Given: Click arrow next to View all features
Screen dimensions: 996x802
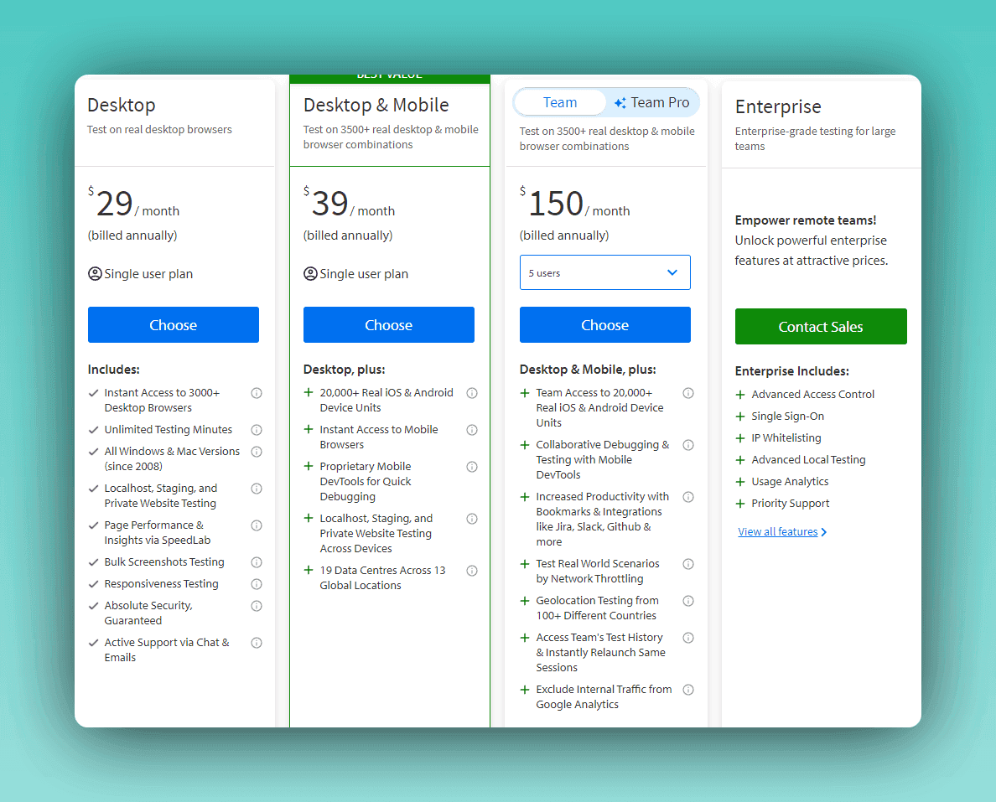Looking at the screenshot, I should 824,532.
